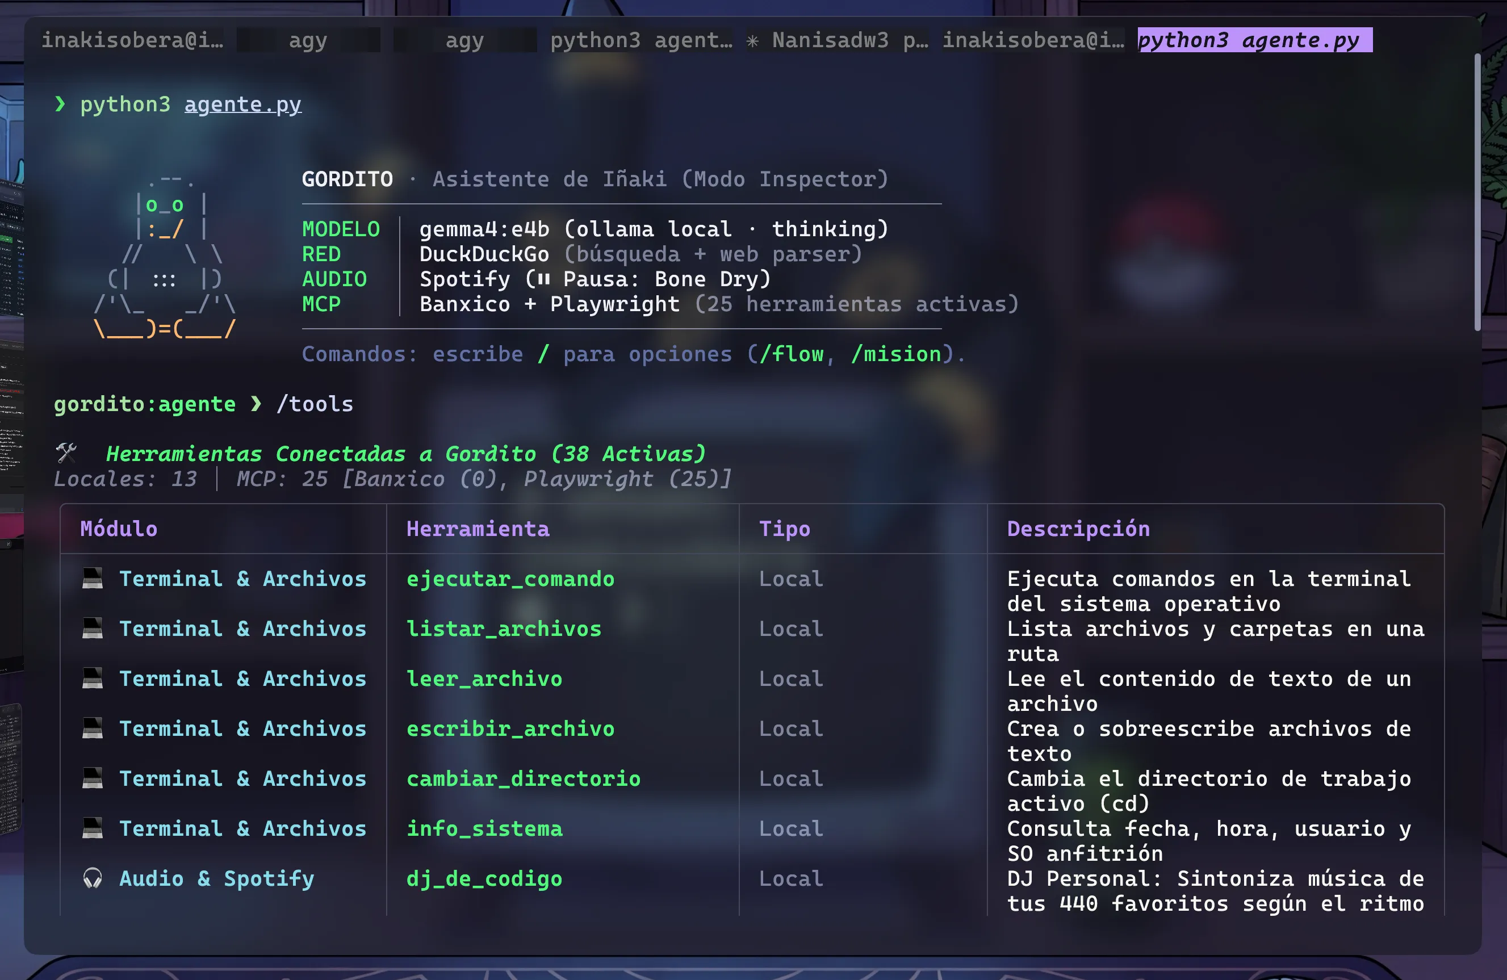Click the ejecutar_comando tool name
This screenshot has height=980, width=1507.
click(510, 579)
